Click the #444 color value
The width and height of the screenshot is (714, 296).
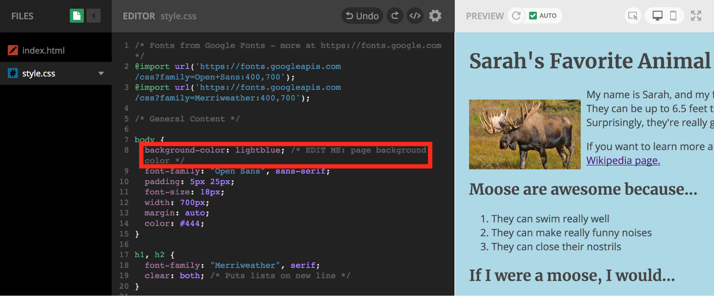pyautogui.click(x=190, y=224)
